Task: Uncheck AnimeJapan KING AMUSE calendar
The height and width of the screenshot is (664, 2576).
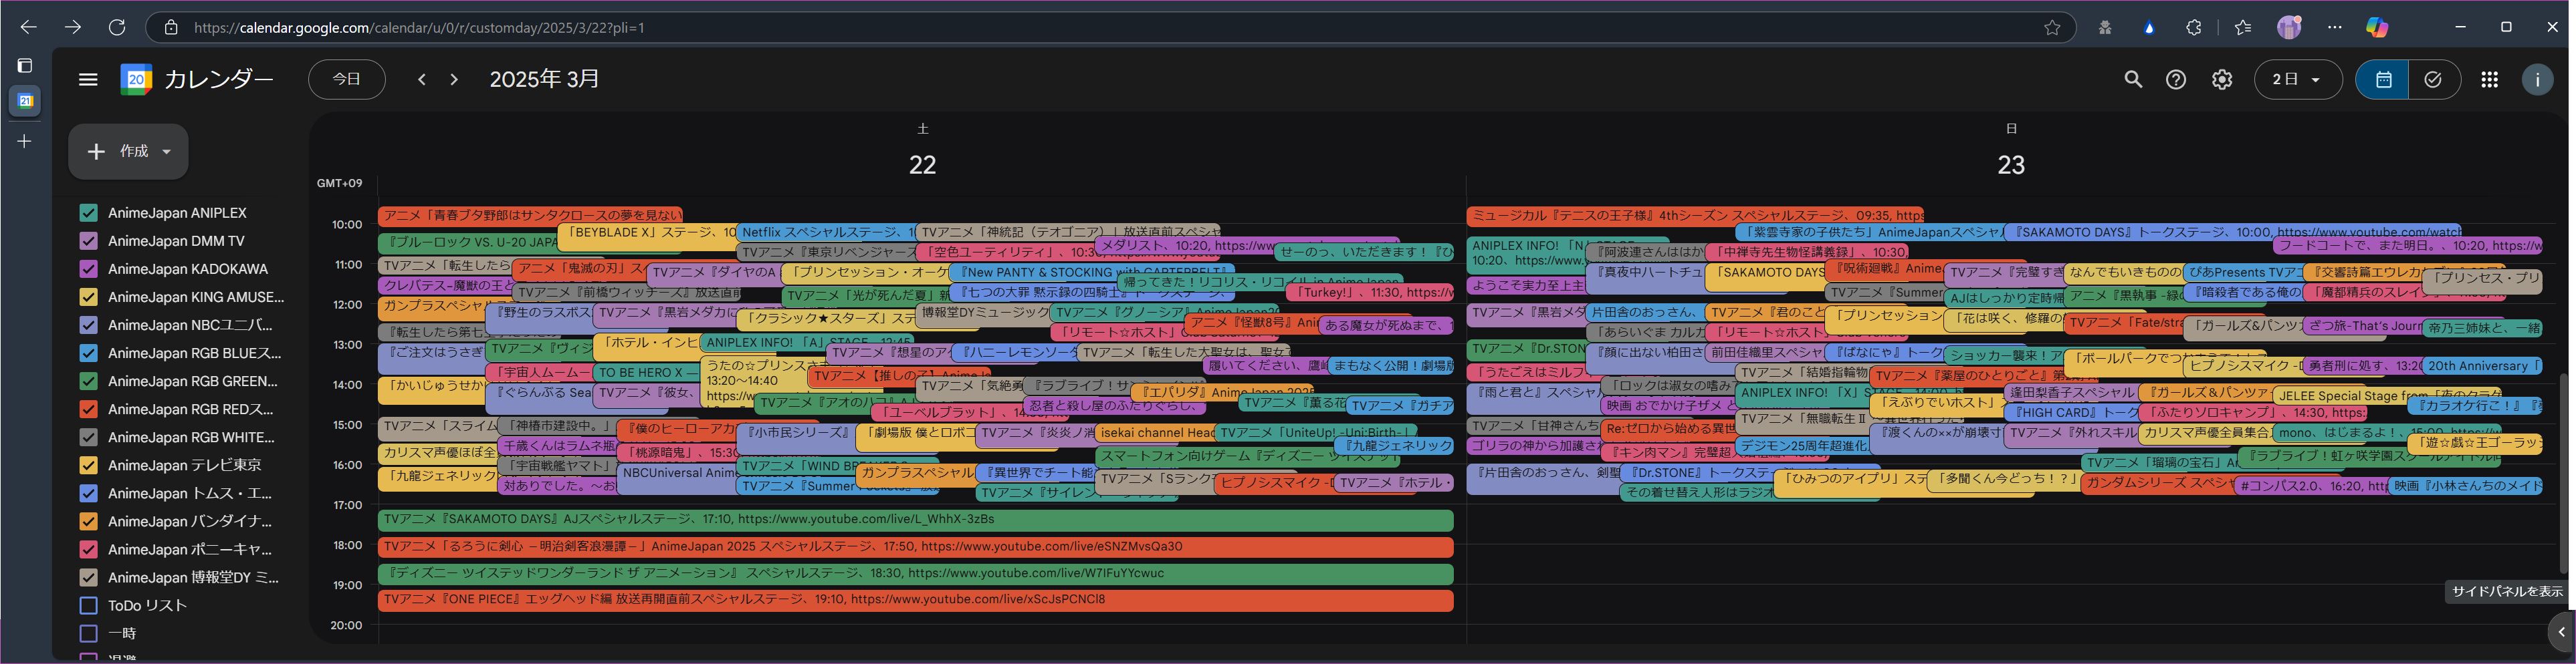Action: (88, 297)
